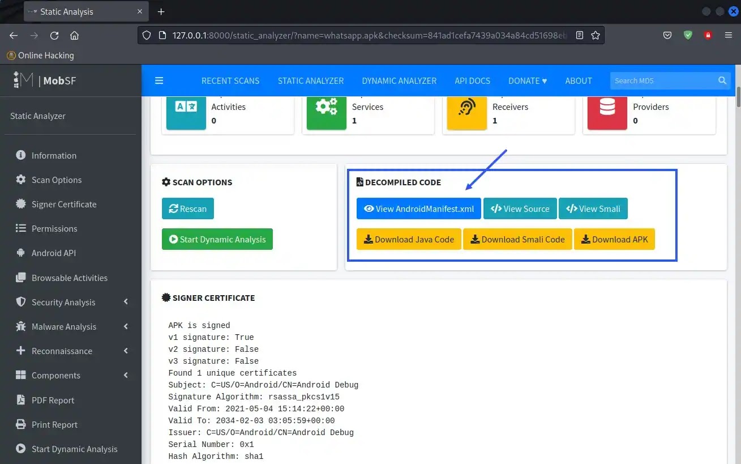Open the About page in the navbar

click(x=579, y=80)
